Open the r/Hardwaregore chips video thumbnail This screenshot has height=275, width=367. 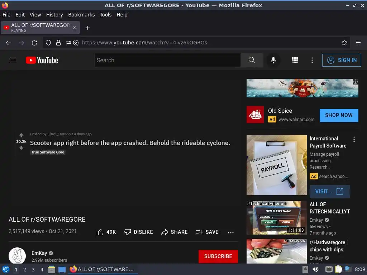click(276, 251)
